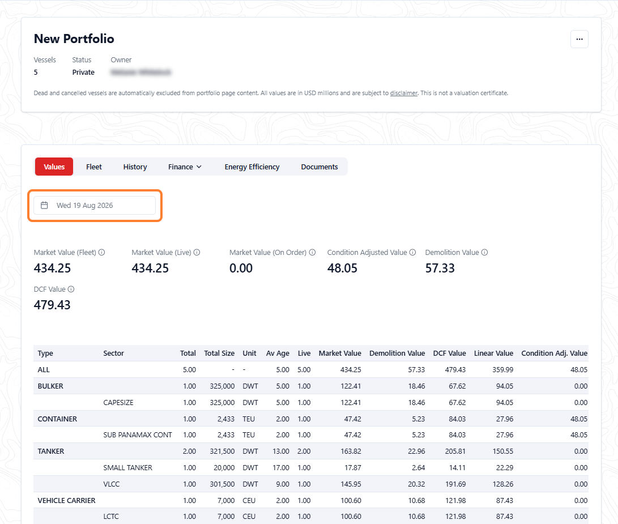Viewport: 618px width, 524px height.
Task: Click the Total Size column header
Action: click(219, 353)
